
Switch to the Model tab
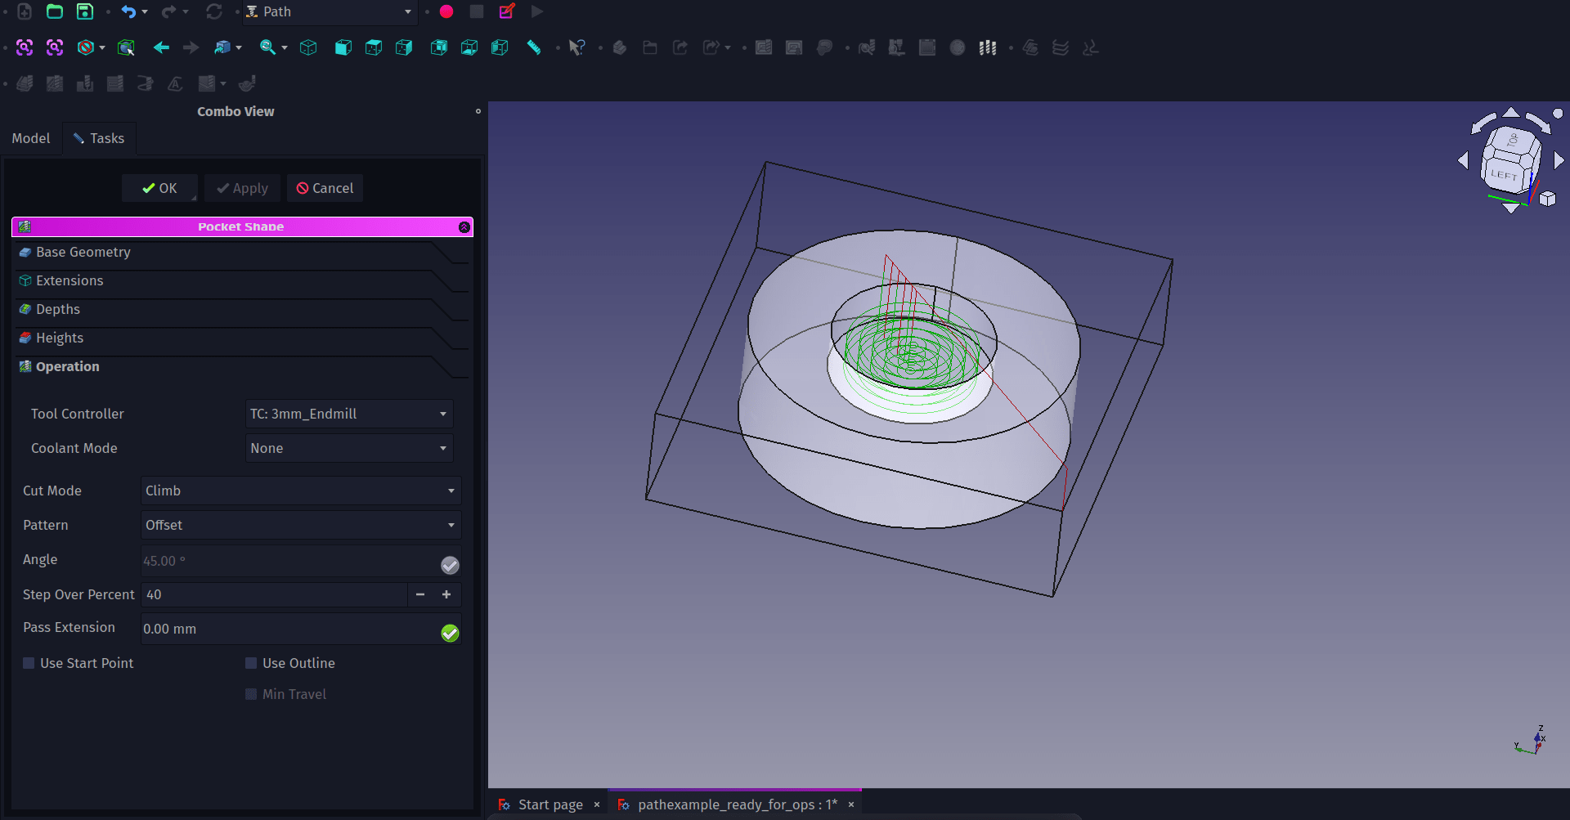pos(31,138)
